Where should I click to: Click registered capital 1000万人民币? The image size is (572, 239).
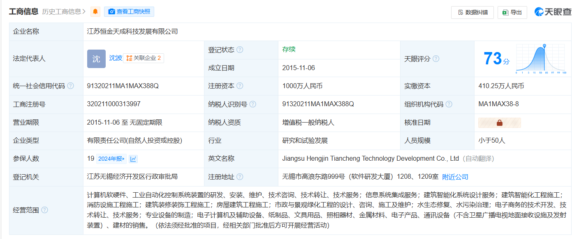click(x=303, y=86)
